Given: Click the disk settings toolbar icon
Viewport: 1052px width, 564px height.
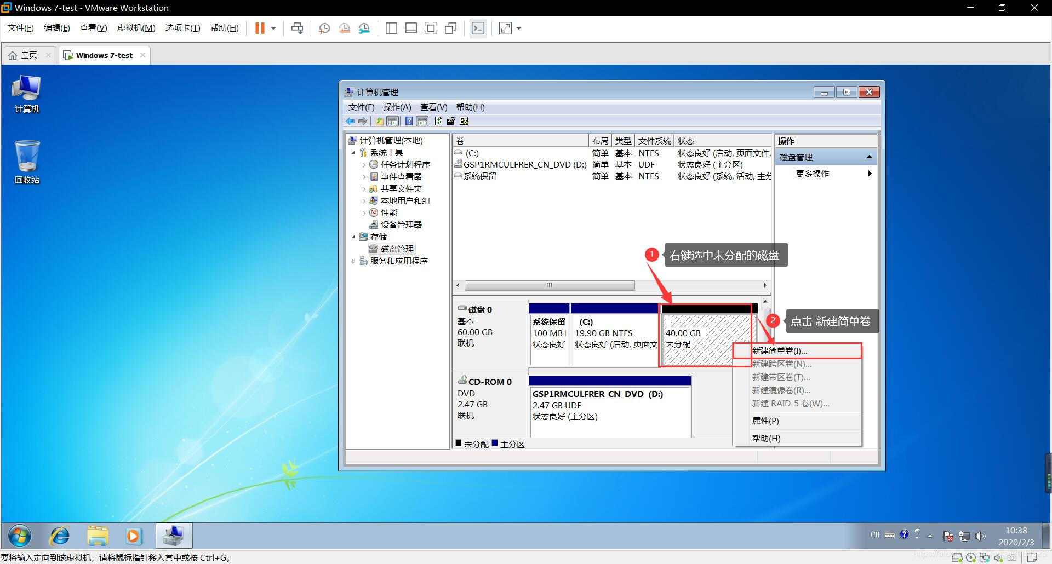Looking at the screenshot, I should point(465,121).
